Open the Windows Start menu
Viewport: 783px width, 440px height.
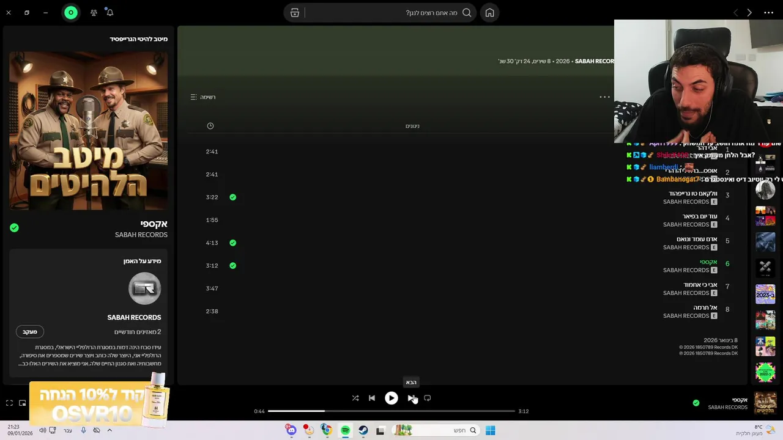490,430
